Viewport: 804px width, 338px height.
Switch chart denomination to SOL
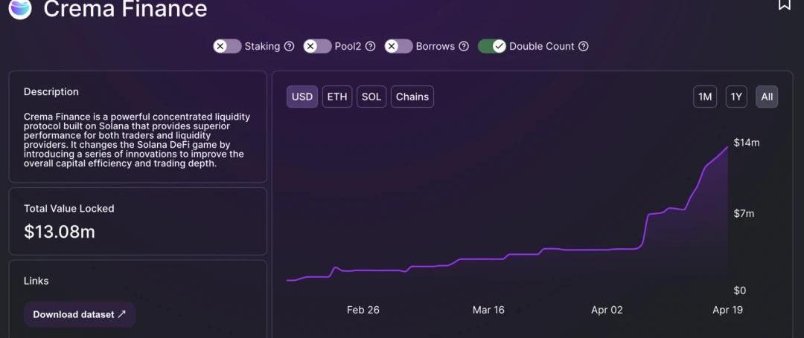coord(371,97)
